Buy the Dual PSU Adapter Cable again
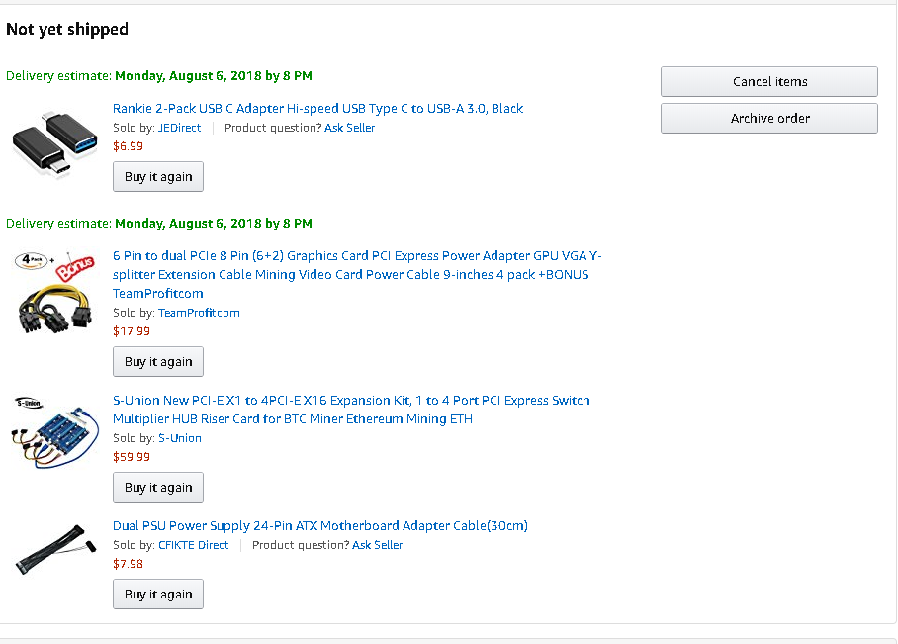Viewport: 898px width, 644px height. pos(158,595)
